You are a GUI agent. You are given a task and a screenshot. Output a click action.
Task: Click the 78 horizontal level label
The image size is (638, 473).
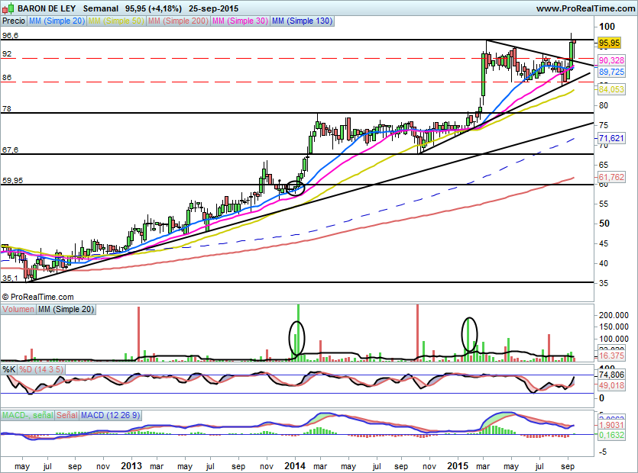click(x=7, y=109)
